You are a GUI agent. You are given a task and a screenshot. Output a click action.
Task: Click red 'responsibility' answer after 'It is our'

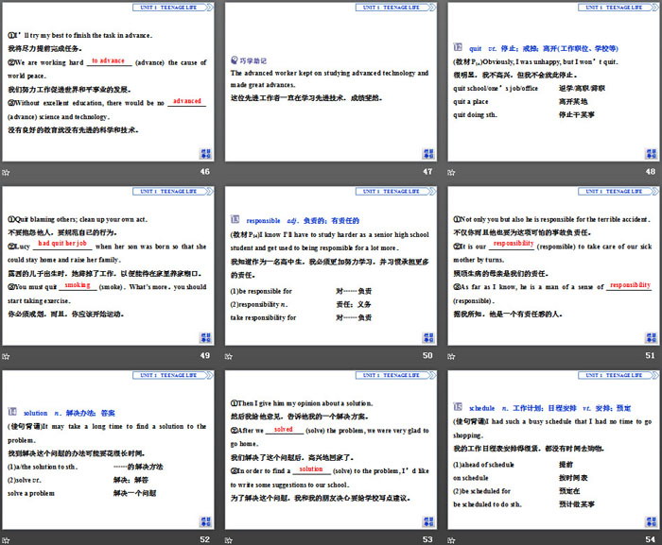(x=514, y=244)
